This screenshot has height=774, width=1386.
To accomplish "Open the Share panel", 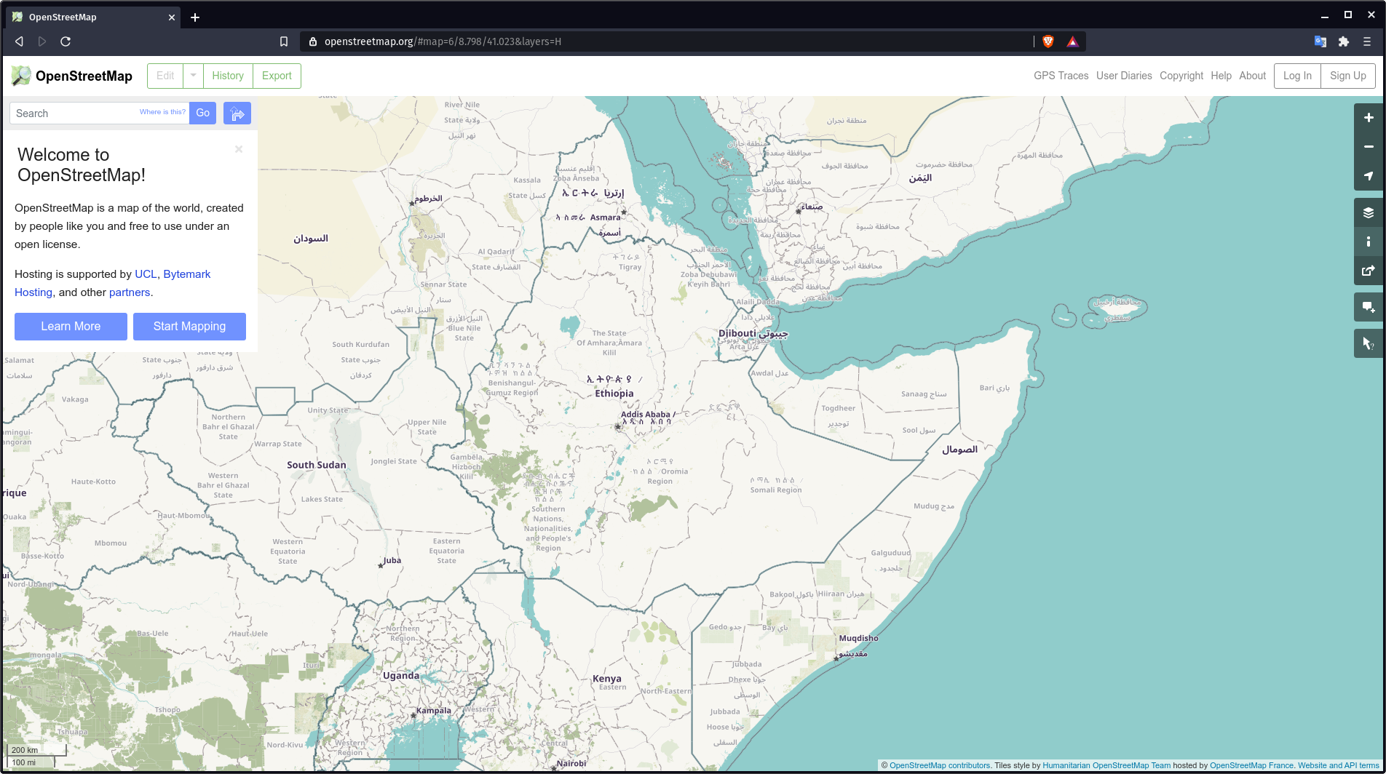I will tap(1369, 271).
